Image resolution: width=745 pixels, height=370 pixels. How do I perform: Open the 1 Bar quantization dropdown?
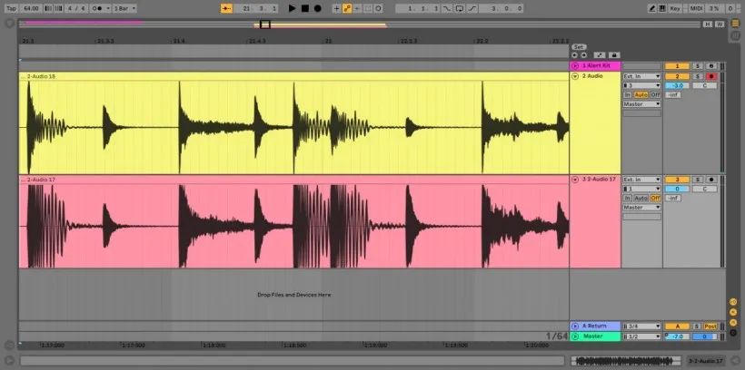click(125, 8)
